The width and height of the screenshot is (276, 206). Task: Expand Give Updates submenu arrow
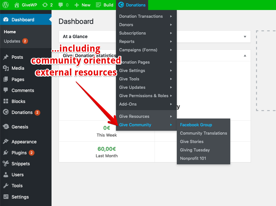[171, 87]
